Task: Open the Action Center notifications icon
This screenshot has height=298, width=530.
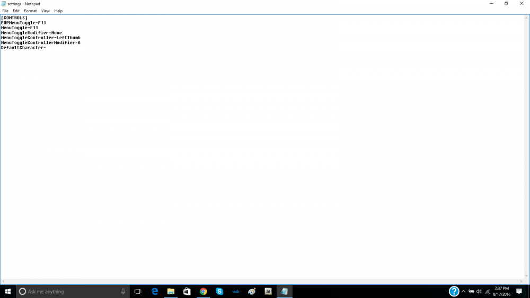Action: coord(519,291)
